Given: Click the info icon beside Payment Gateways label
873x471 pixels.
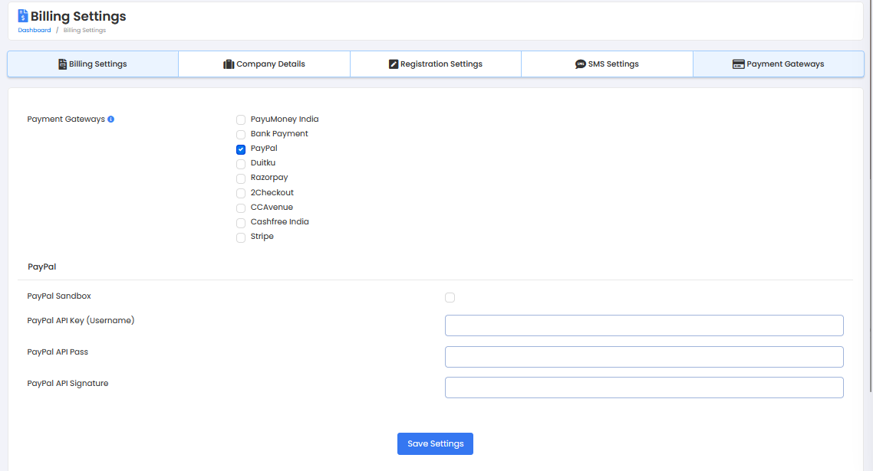Looking at the screenshot, I should pos(111,119).
